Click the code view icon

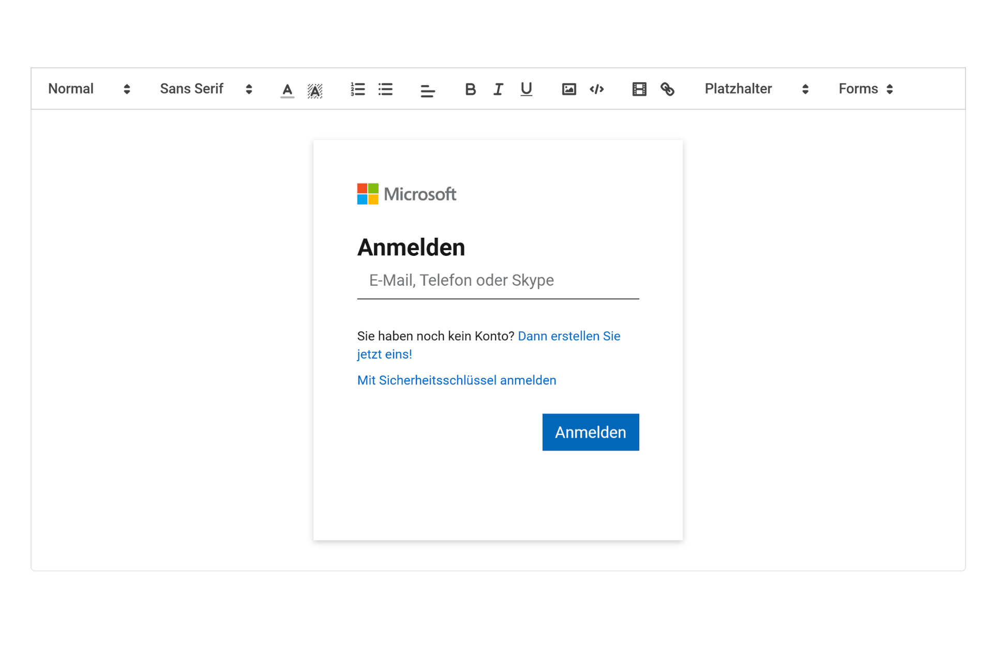coord(596,89)
